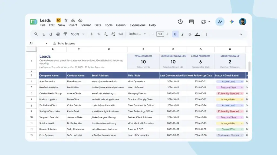Open status dropdown for Horizon Logistics row
The image size is (277, 155).
[x=242, y=100]
